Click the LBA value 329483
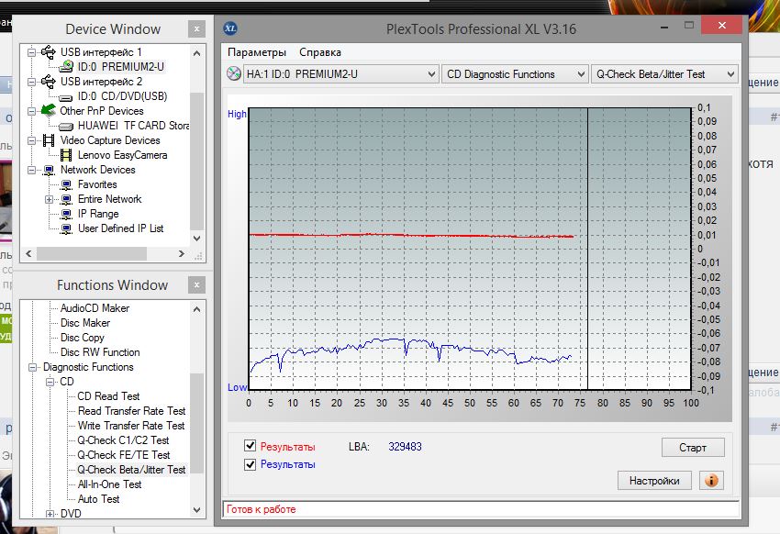 tap(405, 447)
